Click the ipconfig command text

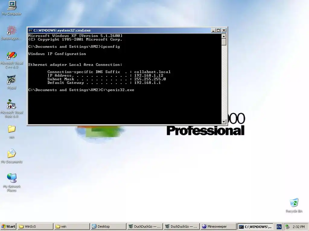110,47
